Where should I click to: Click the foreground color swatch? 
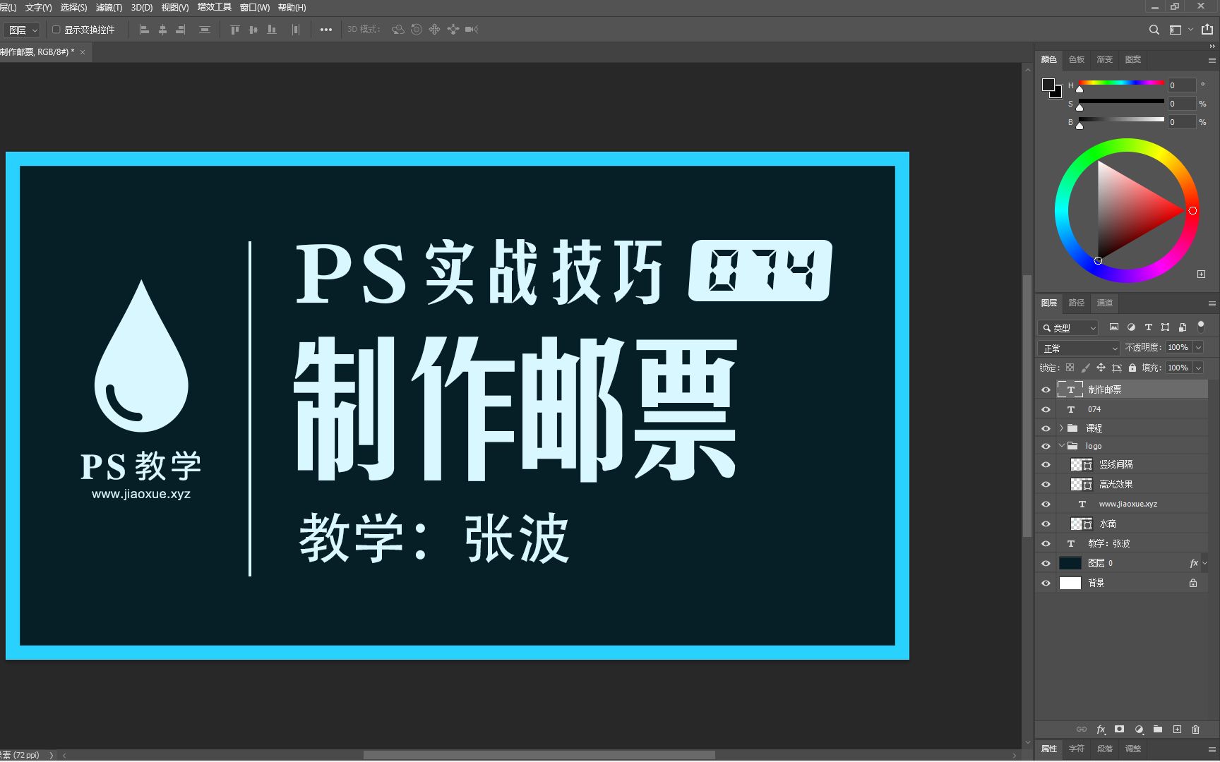pos(1048,85)
